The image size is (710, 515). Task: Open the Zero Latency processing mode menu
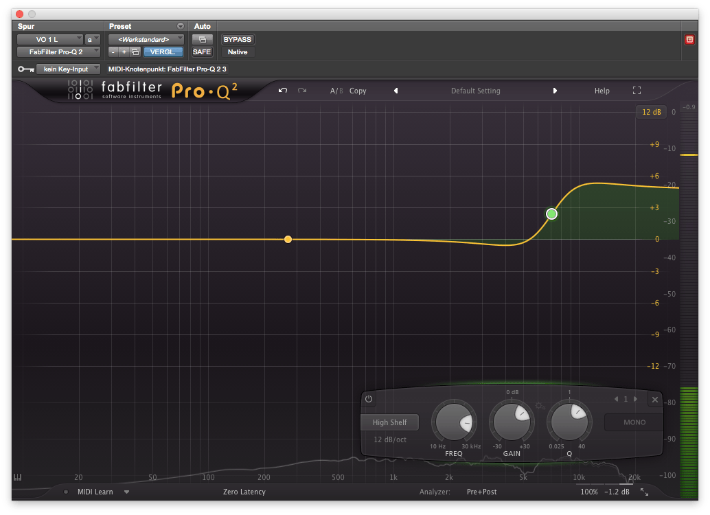[244, 492]
